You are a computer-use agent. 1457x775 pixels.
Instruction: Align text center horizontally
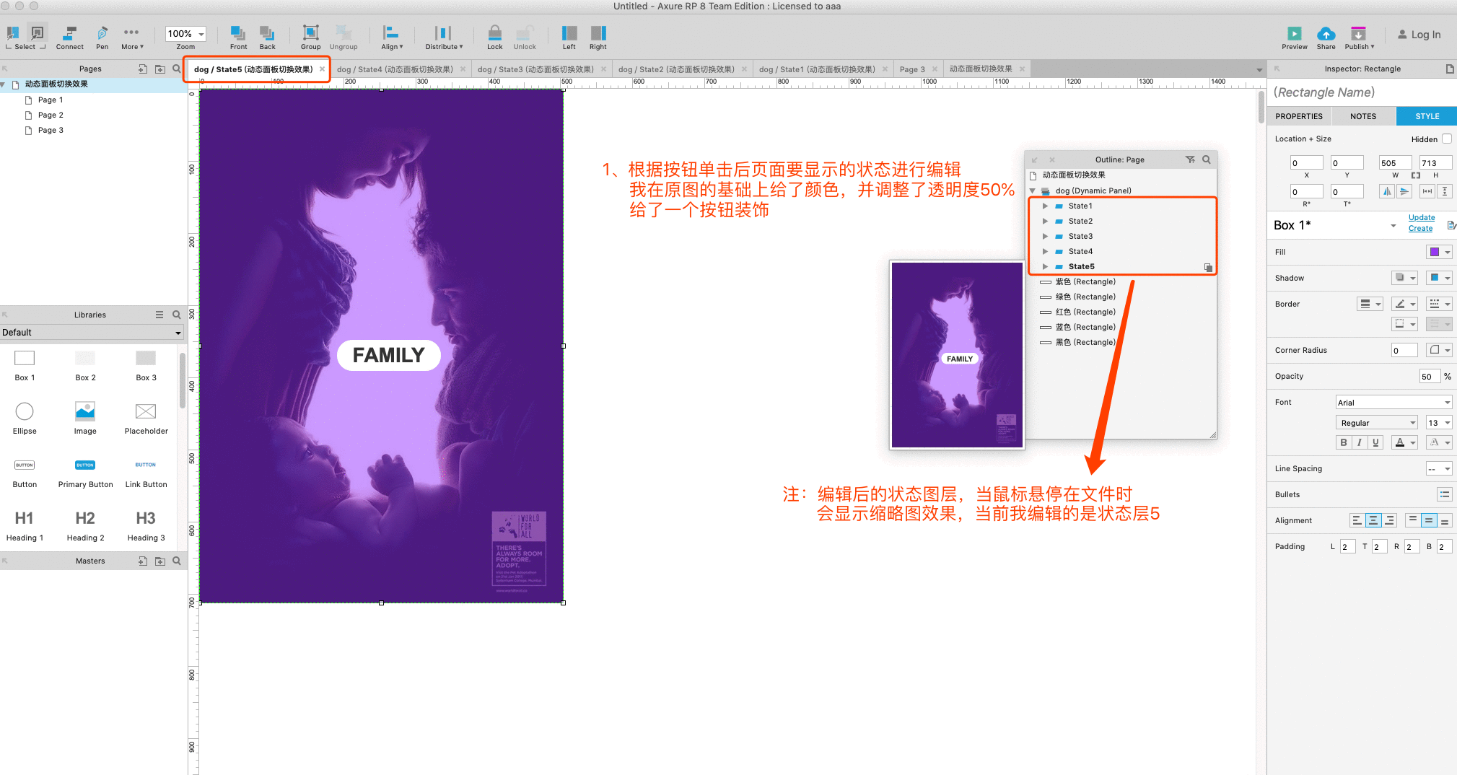(1373, 520)
